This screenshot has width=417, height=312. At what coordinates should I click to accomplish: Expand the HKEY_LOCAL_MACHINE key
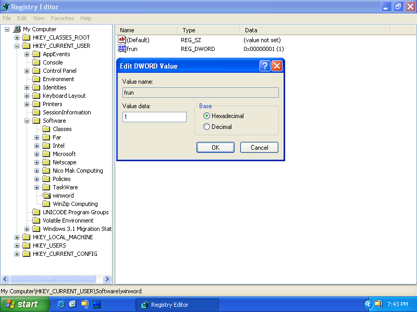(17, 237)
